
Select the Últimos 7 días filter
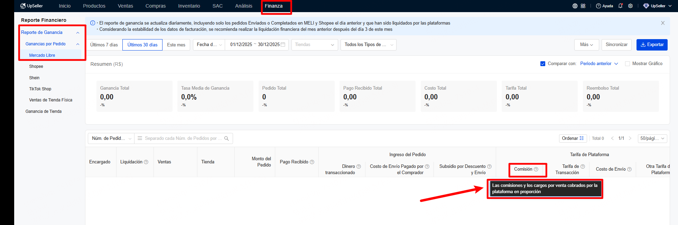104,45
